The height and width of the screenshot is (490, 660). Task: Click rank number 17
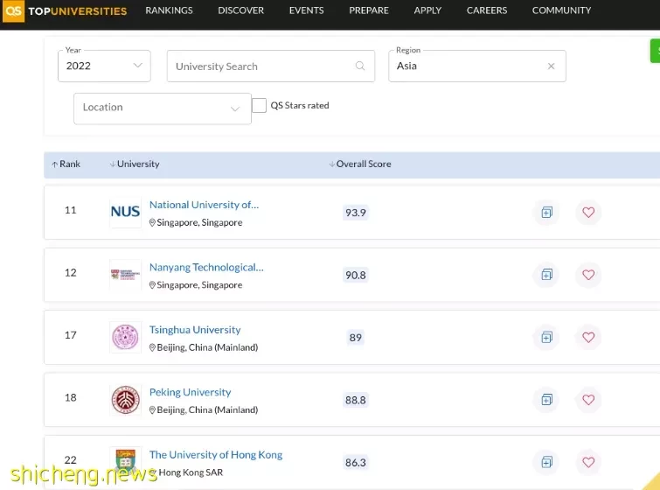pos(70,335)
